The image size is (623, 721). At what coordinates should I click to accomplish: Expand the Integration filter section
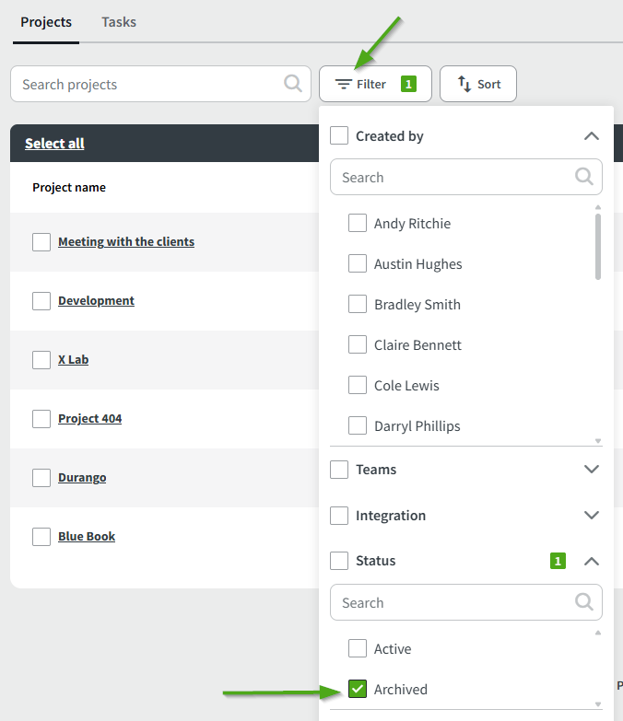[592, 516]
